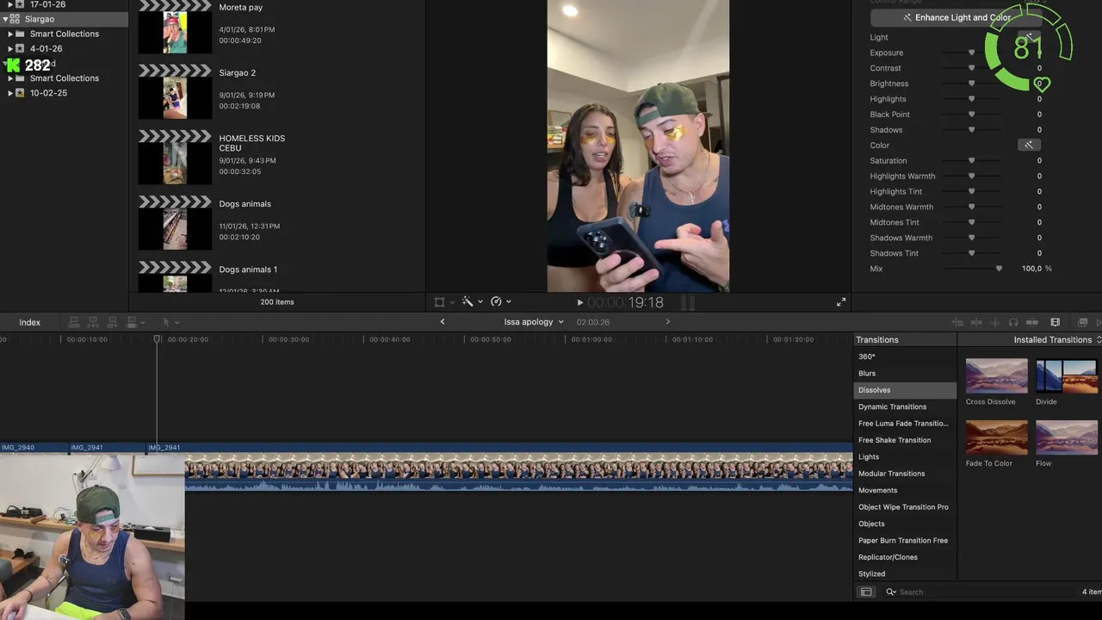Expand the 17-01-26 event
Viewport: 1102px width, 620px height.
pyautogui.click(x=10, y=4)
